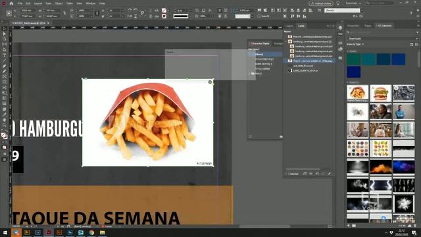Screen dimensions: 421x237
Task: Click the lightbulb learn icon
Action: (337, 3)
